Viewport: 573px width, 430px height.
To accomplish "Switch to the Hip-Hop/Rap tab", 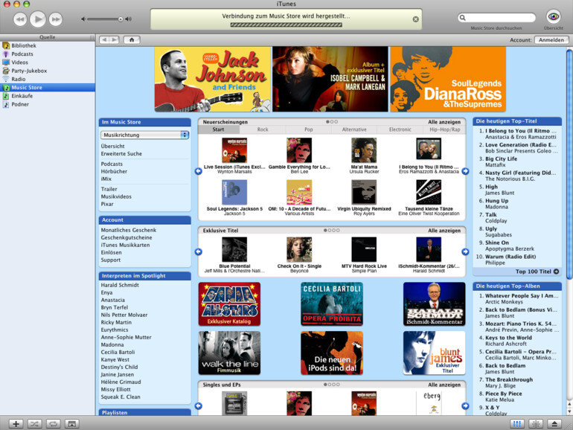I will (x=445, y=129).
